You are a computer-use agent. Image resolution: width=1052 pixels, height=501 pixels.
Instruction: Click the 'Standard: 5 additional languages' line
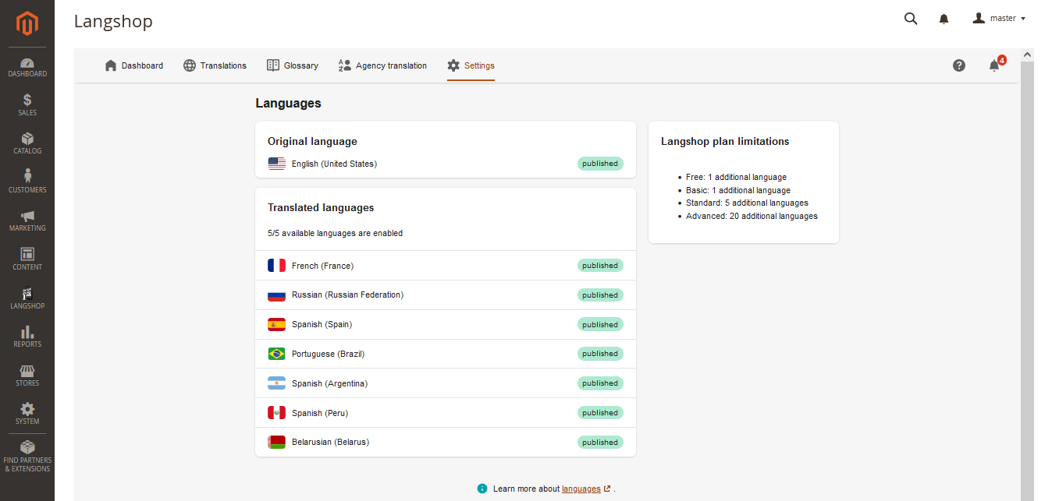click(747, 203)
